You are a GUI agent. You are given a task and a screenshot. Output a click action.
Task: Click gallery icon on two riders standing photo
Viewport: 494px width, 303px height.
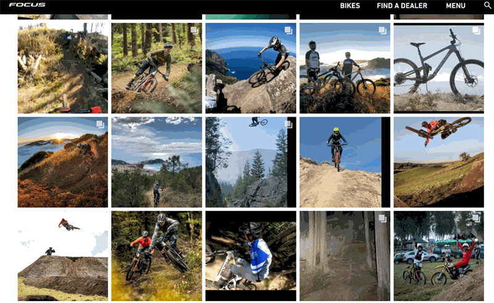point(382,30)
